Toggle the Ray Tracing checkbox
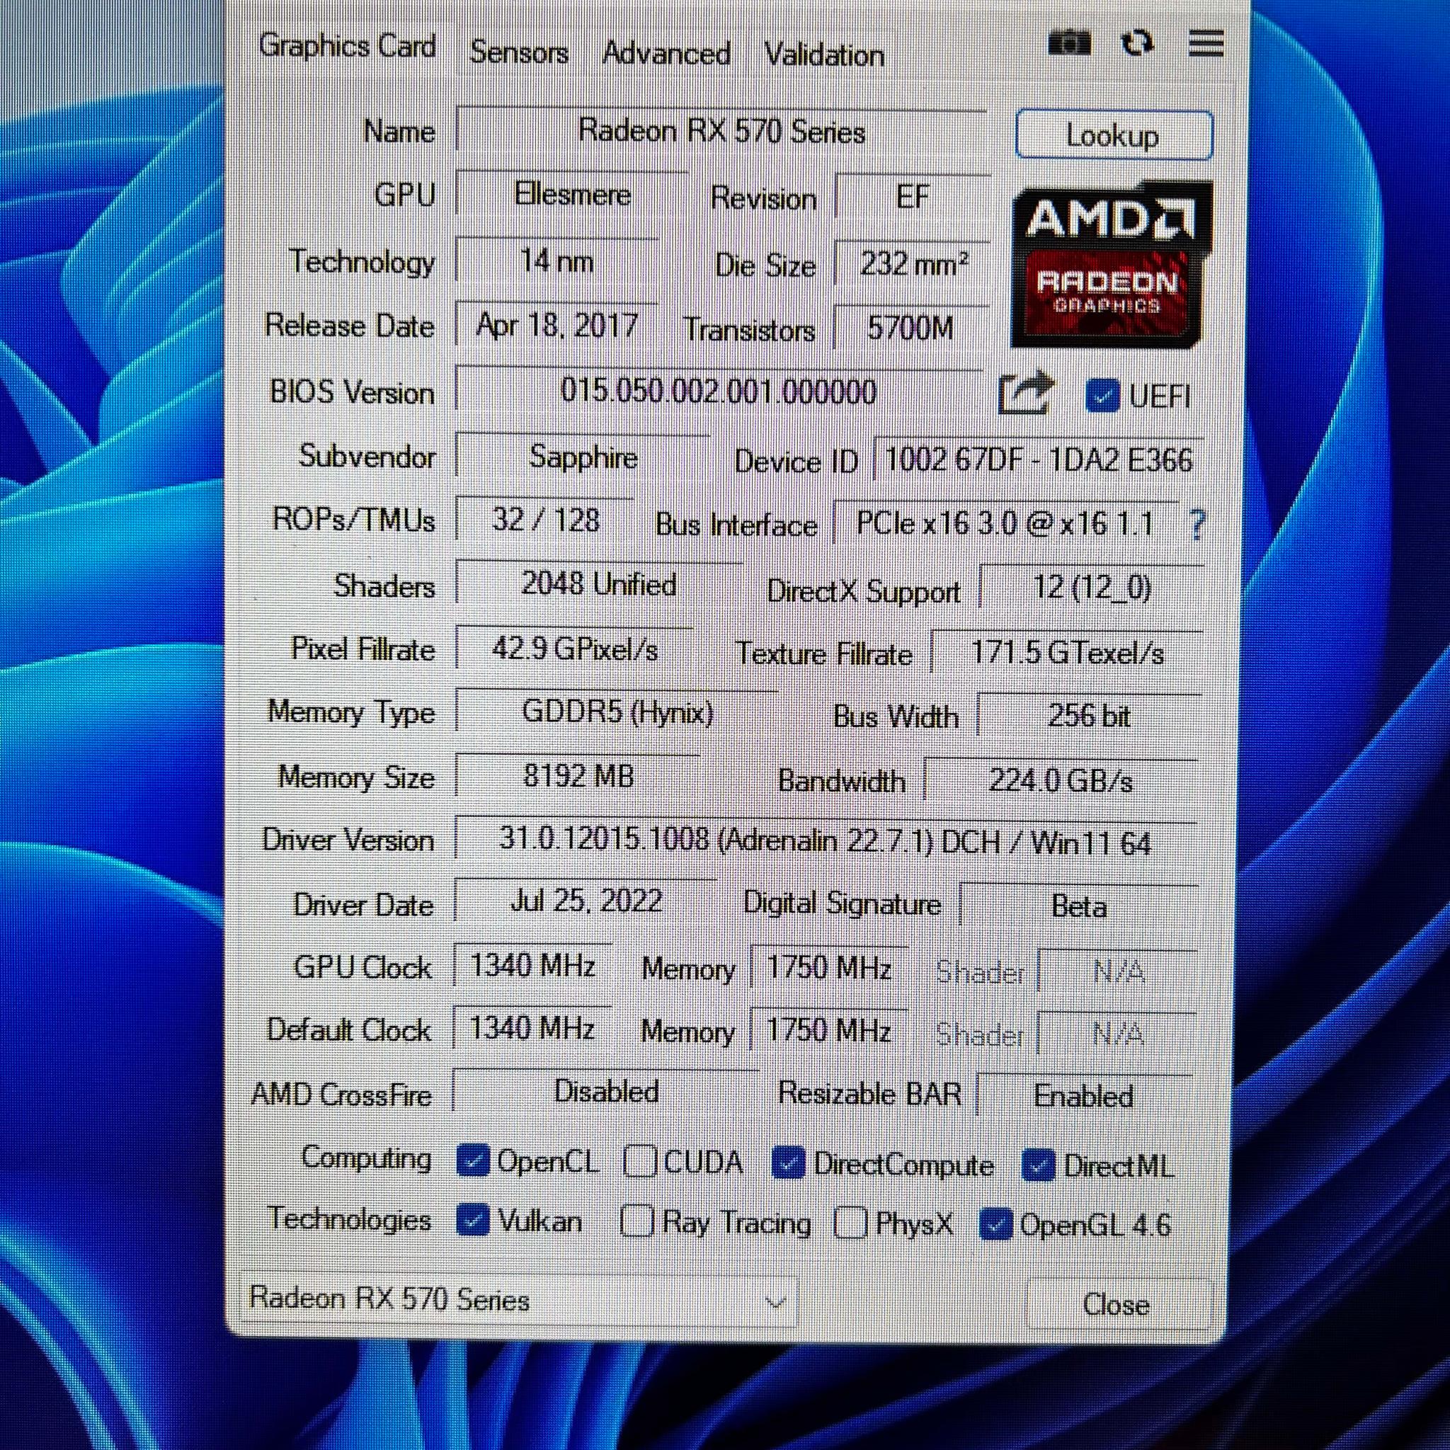The width and height of the screenshot is (1450, 1450). coord(637,1221)
